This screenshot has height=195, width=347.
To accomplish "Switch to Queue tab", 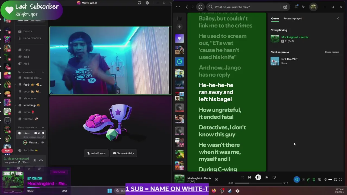I will (x=275, y=18).
